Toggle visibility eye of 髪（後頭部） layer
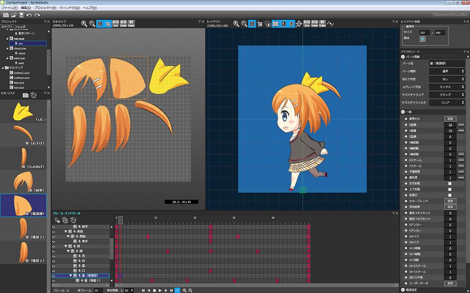This screenshot has height=293, width=470. pyautogui.click(x=54, y=276)
